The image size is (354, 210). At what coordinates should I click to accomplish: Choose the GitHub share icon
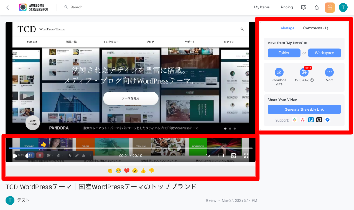coord(319,120)
